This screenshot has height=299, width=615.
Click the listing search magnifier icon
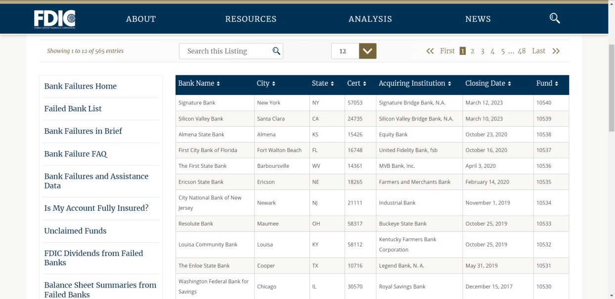point(276,51)
